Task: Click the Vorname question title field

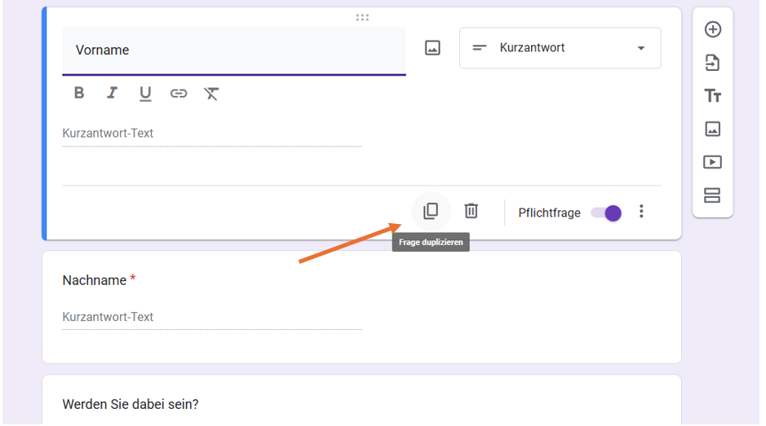Action: click(x=233, y=51)
